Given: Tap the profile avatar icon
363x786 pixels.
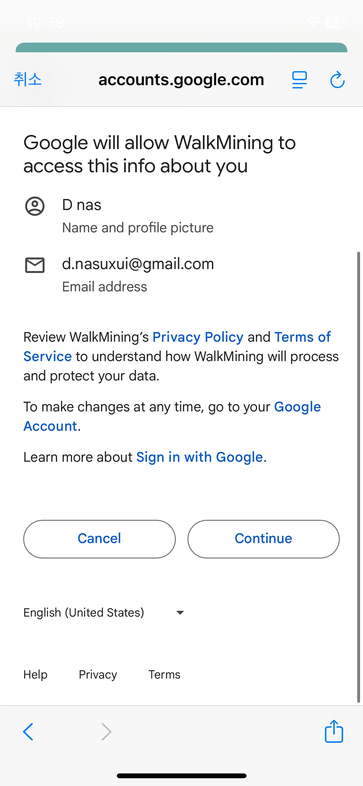Looking at the screenshot, I should (x=35, y=206).
